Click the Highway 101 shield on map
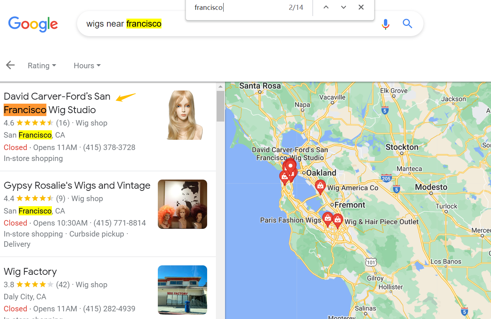 pyautogui.click(x=371, y=262)
